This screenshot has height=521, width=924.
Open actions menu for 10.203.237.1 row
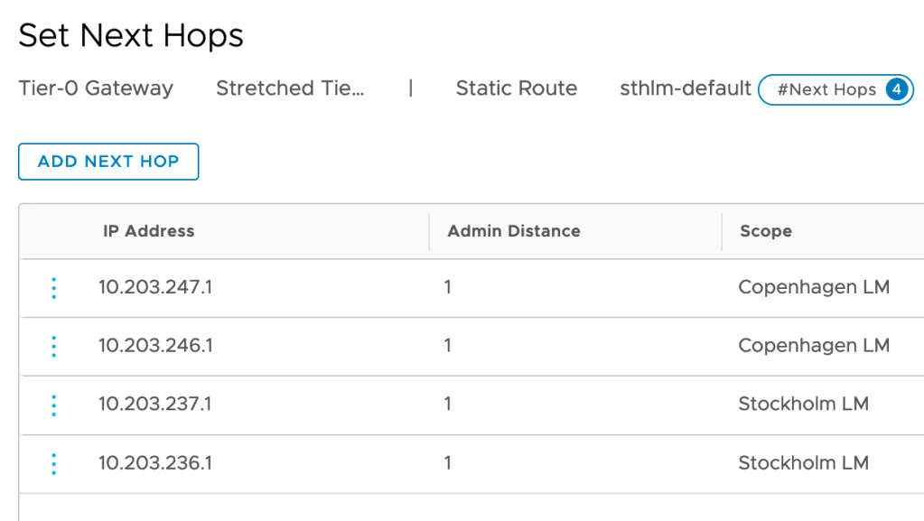pyautogui.click(x=53, y=405)
